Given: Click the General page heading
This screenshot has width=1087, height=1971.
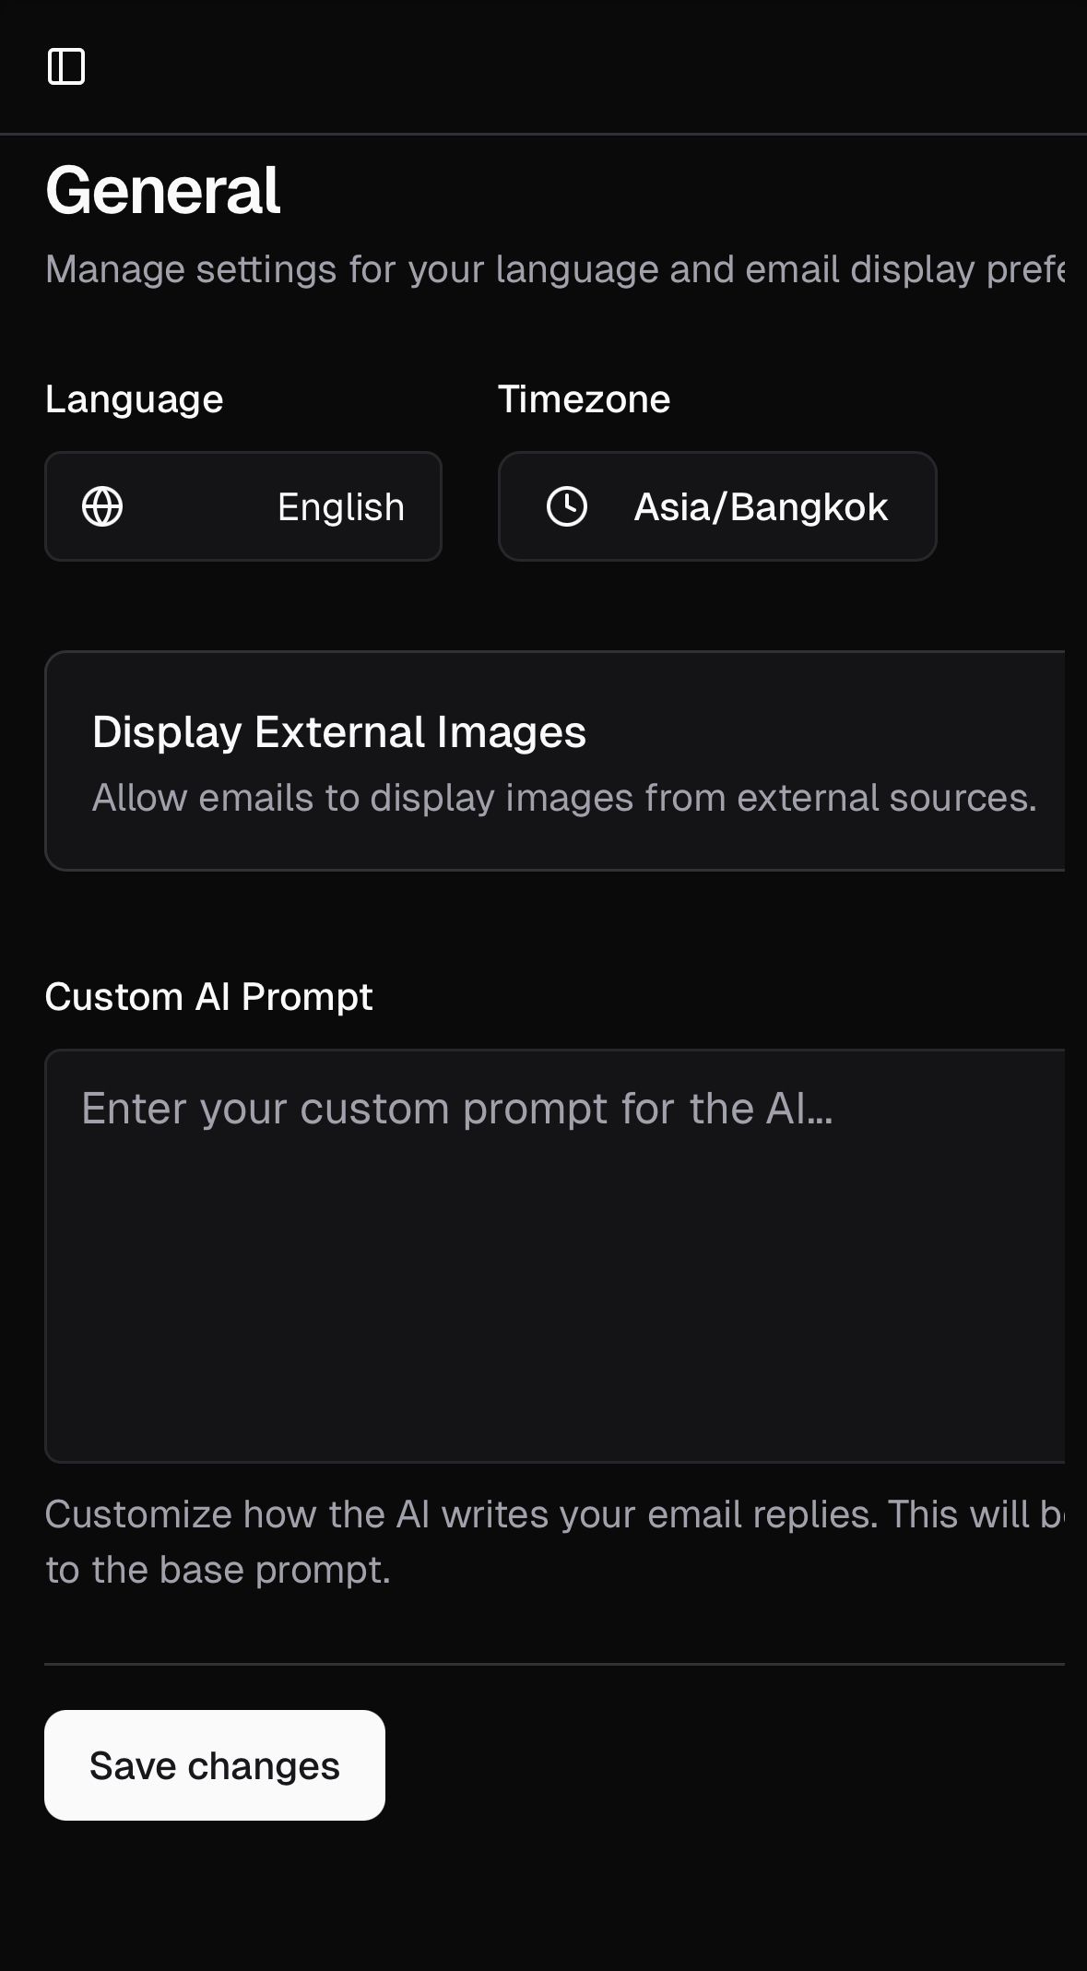Looking at the screenshot, I should point(163,191).
